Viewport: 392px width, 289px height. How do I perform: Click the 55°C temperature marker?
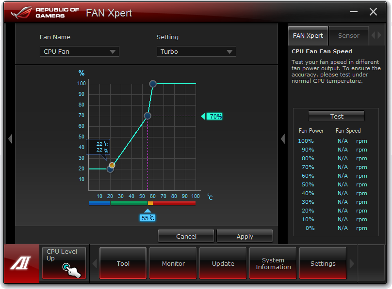(147, 216)
